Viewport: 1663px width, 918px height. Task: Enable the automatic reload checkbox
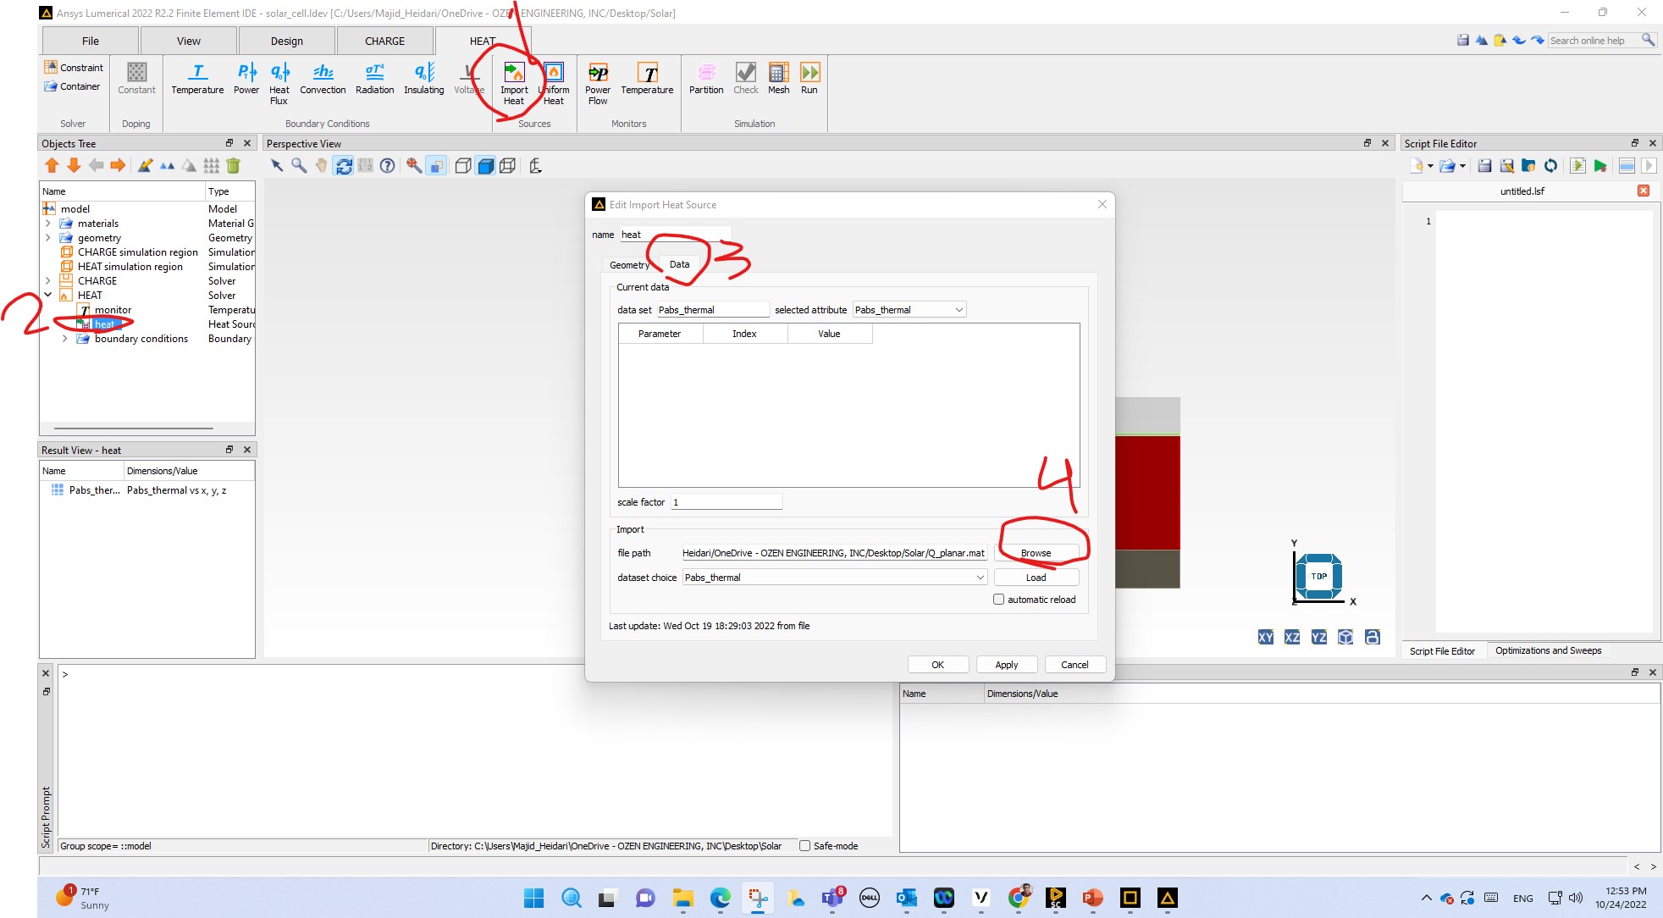[999, 600]
